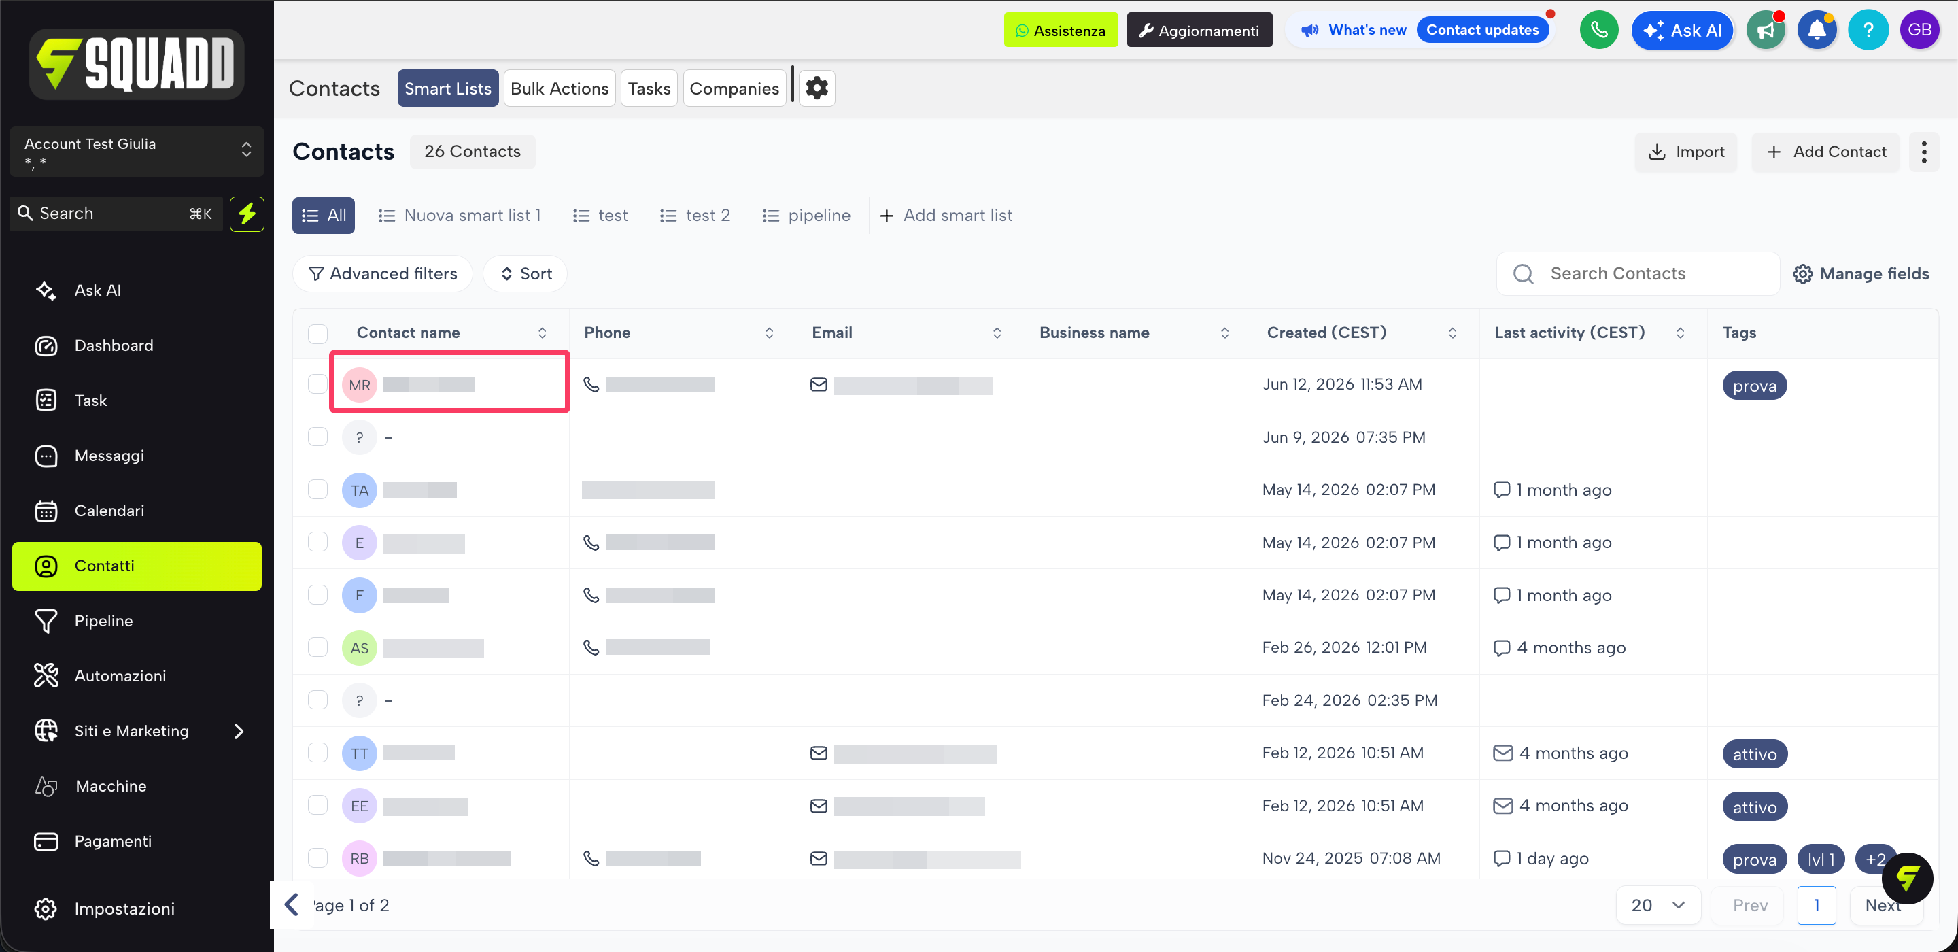Open the AS contact avatar
1958x952 pixels.
pos(360,649)
